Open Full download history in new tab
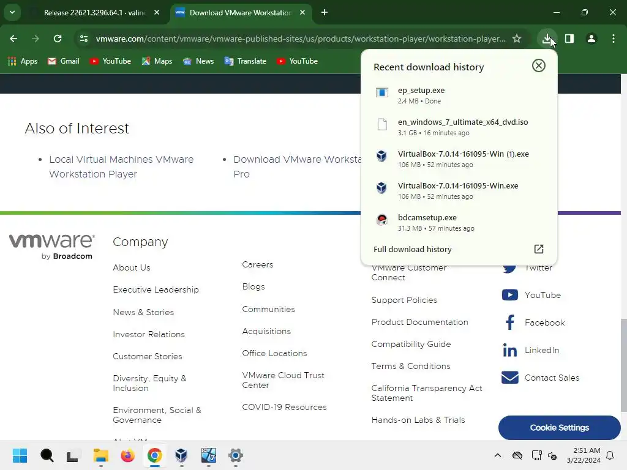Image resolution: width=627 pixels, height=470 pixels. 412,250
